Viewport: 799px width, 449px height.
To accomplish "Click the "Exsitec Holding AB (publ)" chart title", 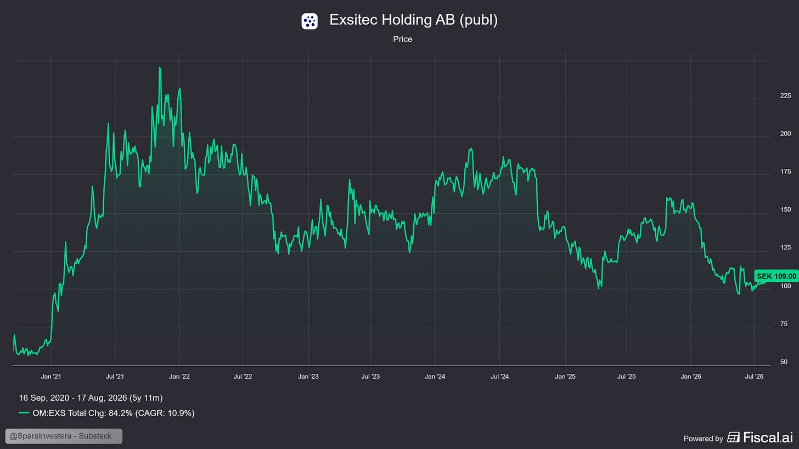I will point(413,20).
